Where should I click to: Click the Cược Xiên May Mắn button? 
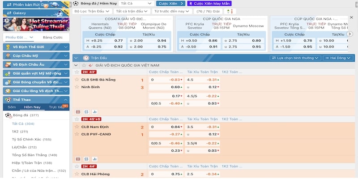(206, 3)
